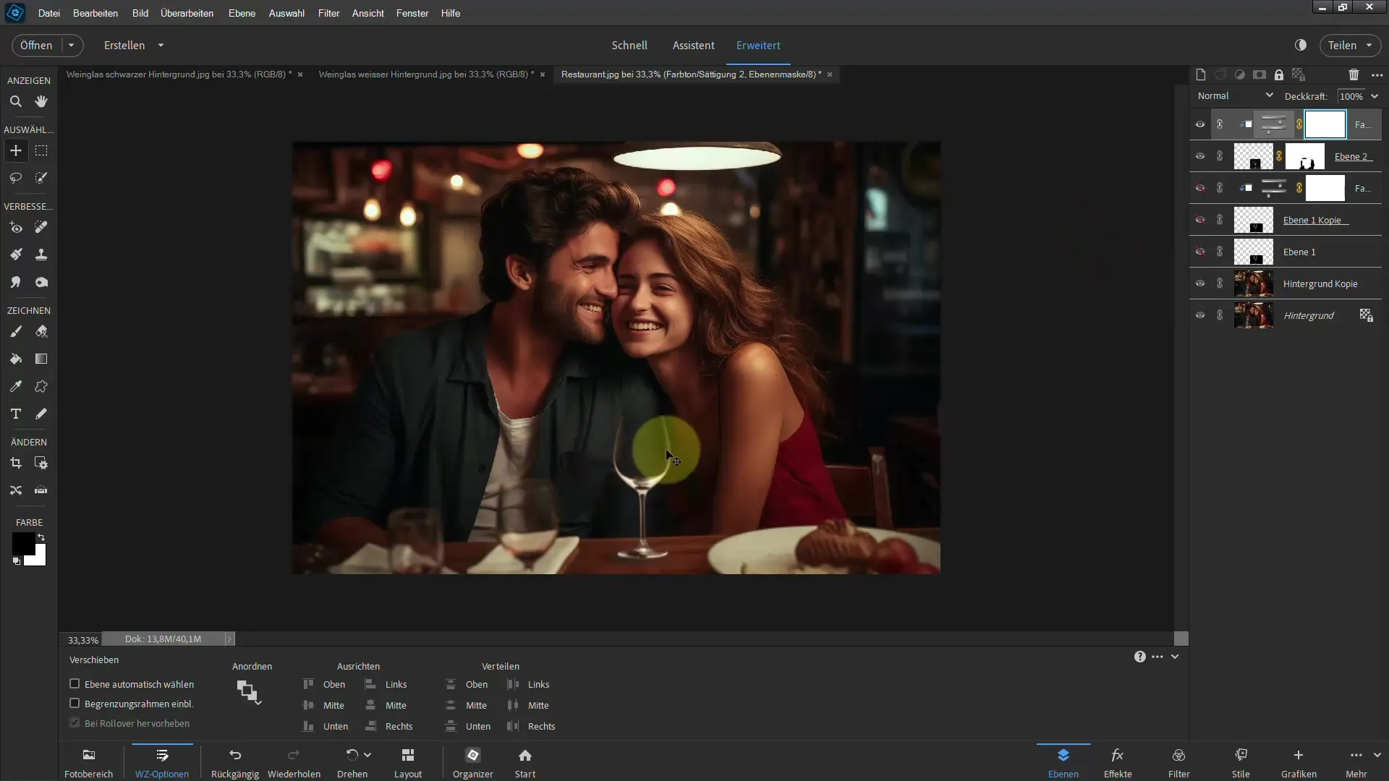Select the Brush tool under Zeichnen
This screenshot has width=1389, height=781.
point(15,332)
